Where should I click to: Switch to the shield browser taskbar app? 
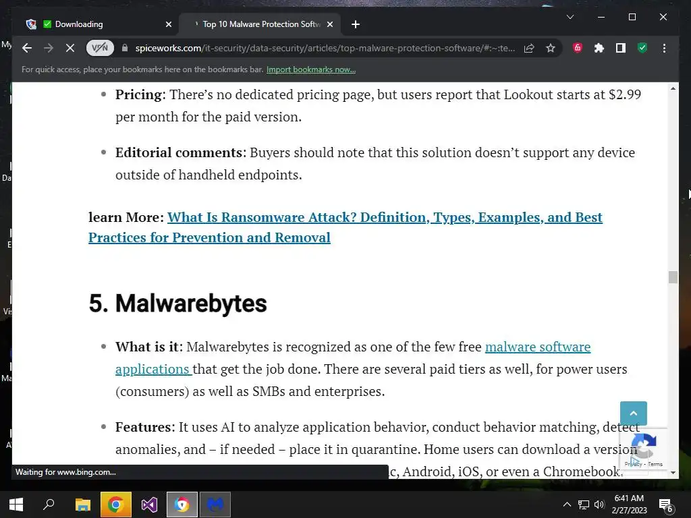[182, 505]
